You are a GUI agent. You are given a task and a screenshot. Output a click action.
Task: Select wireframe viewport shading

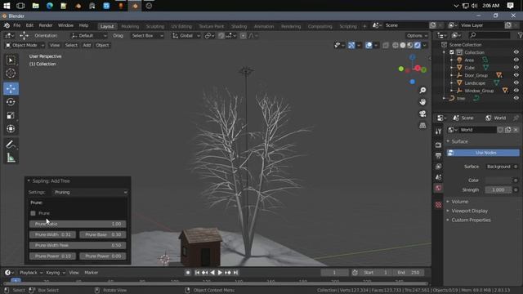[396, 46]
